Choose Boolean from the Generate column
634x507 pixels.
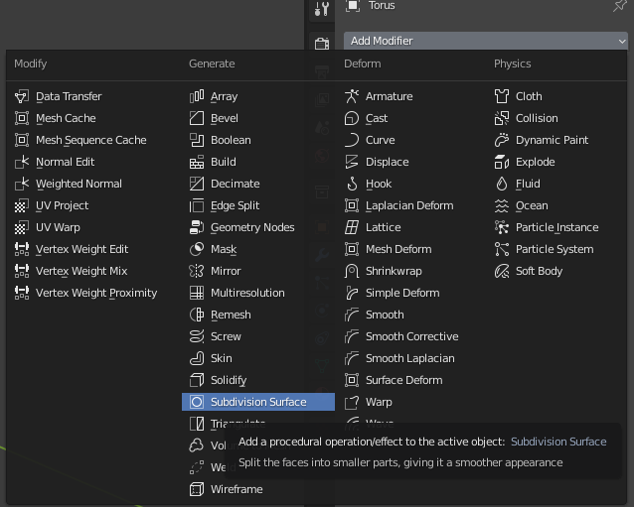pos(231,140)
